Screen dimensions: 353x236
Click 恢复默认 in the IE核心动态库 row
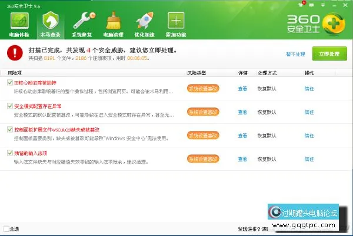pyautogui.click(x=267, y=89)
